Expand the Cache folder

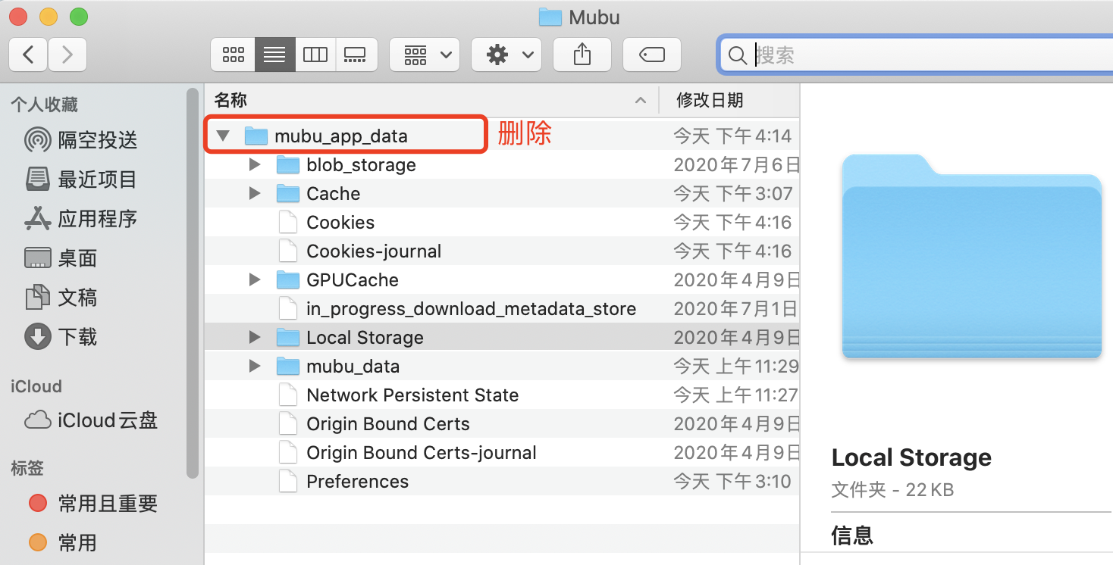coord(255,194)
